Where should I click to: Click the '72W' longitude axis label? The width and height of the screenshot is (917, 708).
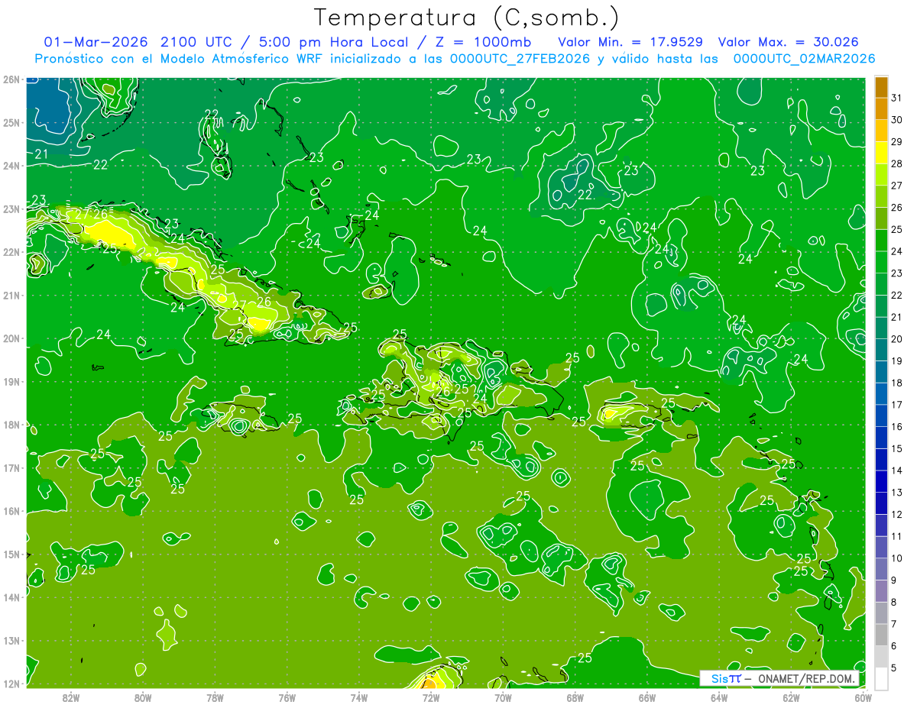[x=431, y=697]
